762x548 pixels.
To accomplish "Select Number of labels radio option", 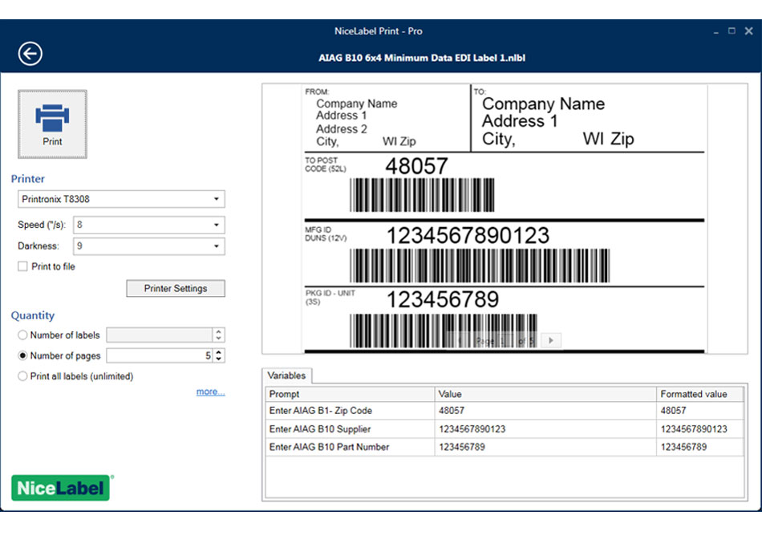I will point(22,335).
